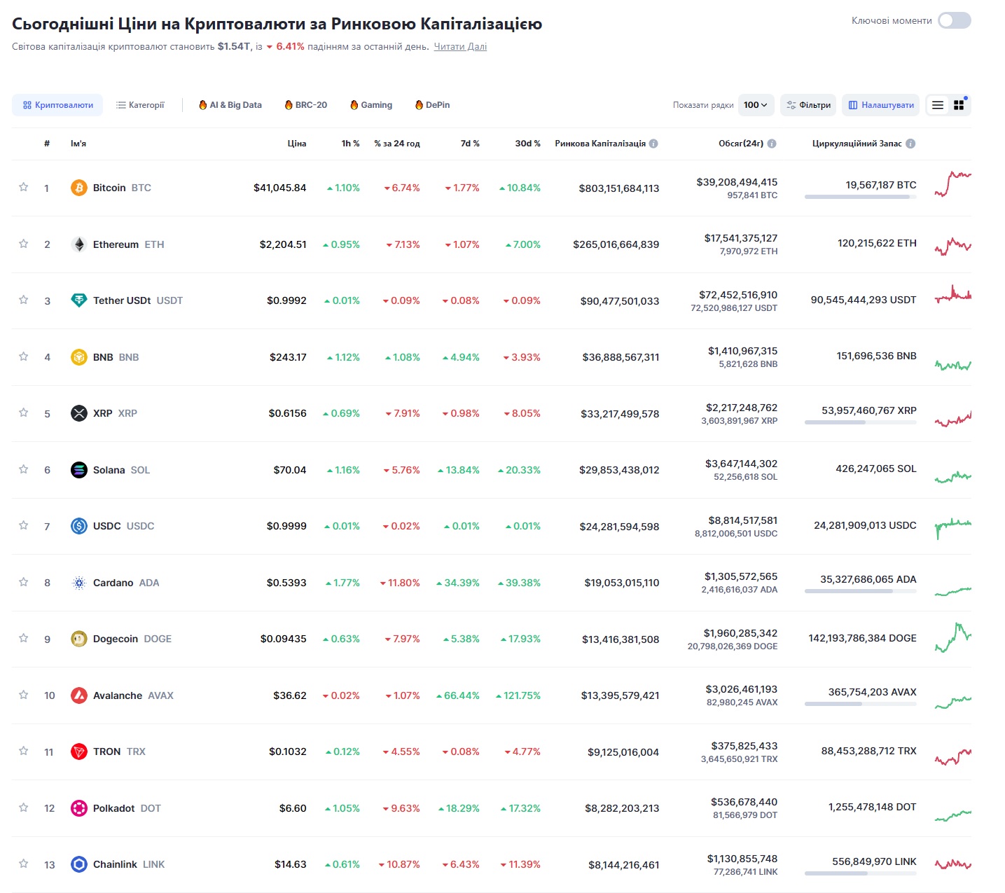Open the rows count 100 dropdown
The width and height of the screenshot is (1005, 893).
[756, 105]
